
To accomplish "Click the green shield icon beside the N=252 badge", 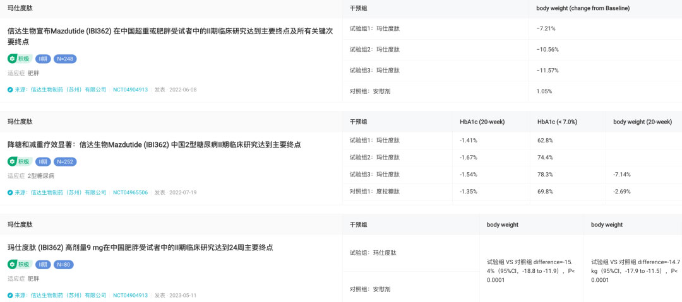I will 12,161.
